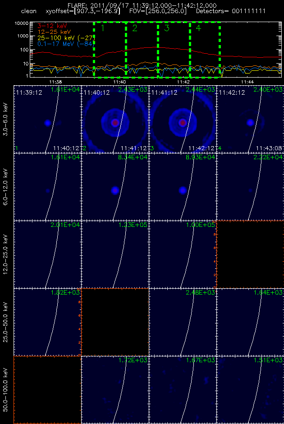
Task: Click interval number 3 in the light curve
Action: click(x=166, y=28)
